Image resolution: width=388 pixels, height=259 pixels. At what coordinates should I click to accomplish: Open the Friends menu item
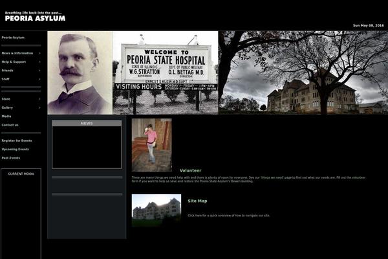tap(7, 71)
